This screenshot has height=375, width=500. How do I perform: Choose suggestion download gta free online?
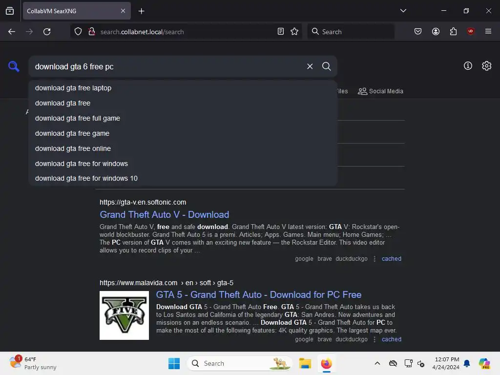click(183, 148)
